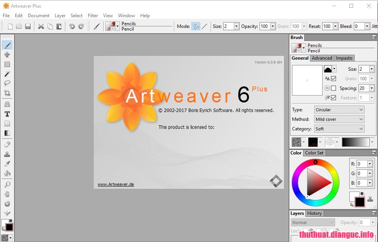Image resolution: width=378 pixels, height=242 pixels.
Task: Open Opacity dropdown in options bar
Action: pos(273,26)
